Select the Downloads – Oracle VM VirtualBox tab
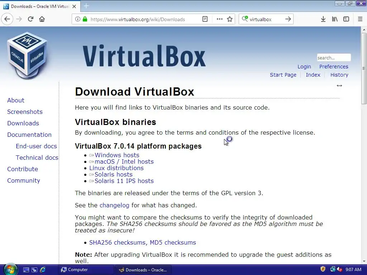 tap(40, 6)
